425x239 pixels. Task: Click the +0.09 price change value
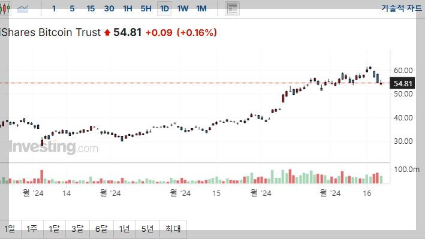(159, 33)
